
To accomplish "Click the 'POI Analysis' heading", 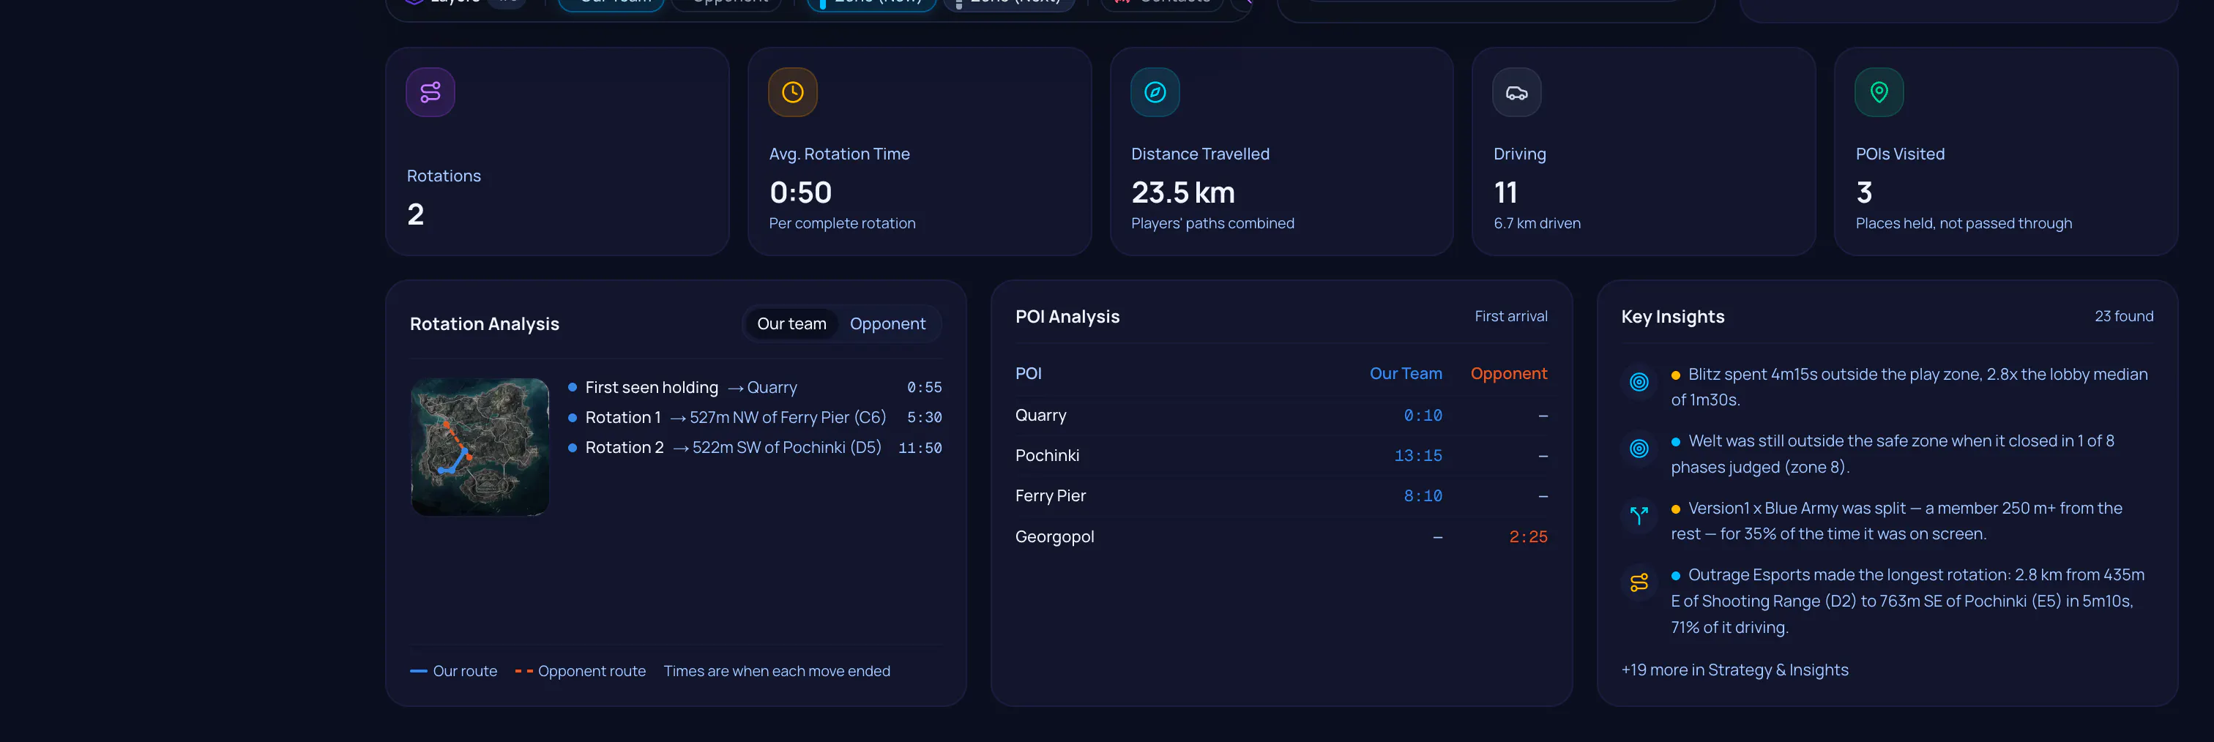I will [x=1067, y=316].
